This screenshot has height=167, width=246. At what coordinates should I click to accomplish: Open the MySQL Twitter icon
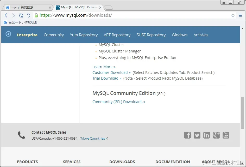coord(197,135)
